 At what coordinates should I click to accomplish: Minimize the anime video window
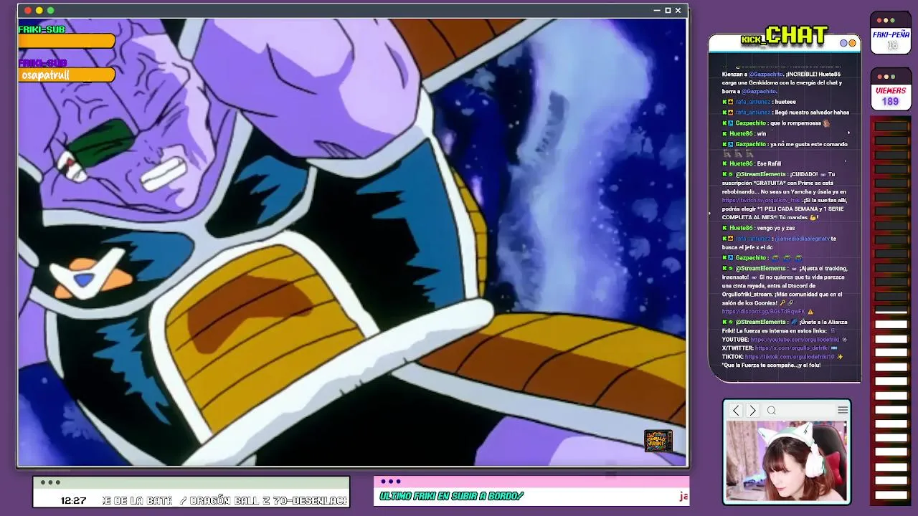[657, 10]
